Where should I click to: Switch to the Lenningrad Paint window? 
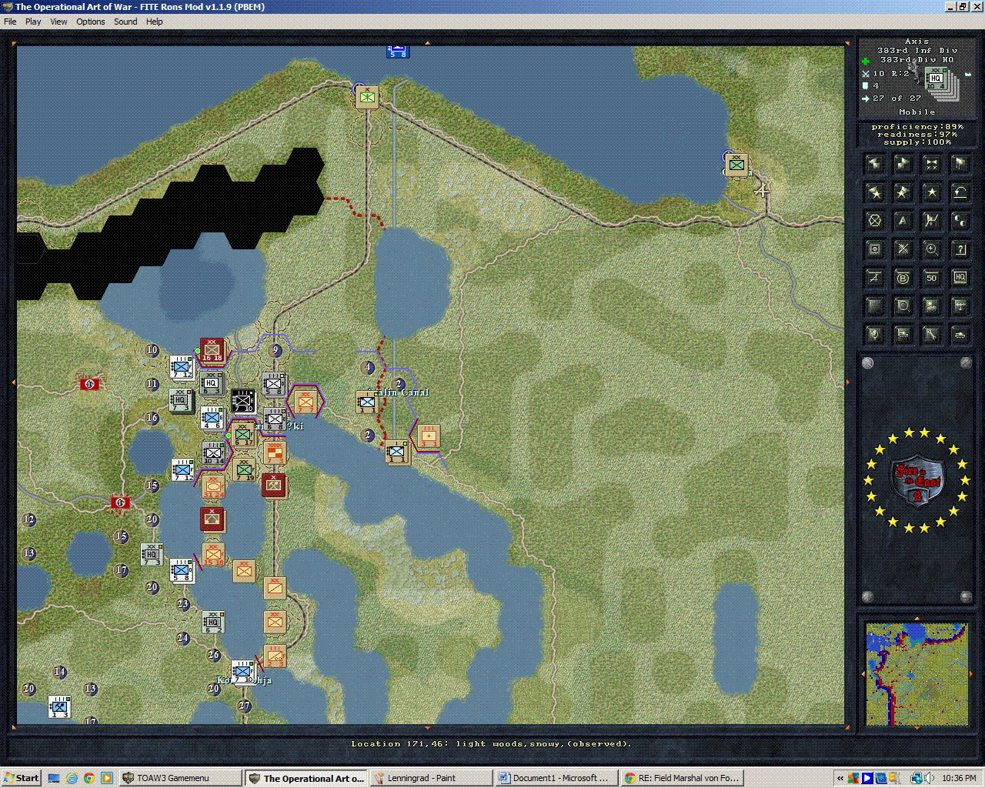[431, 777]
